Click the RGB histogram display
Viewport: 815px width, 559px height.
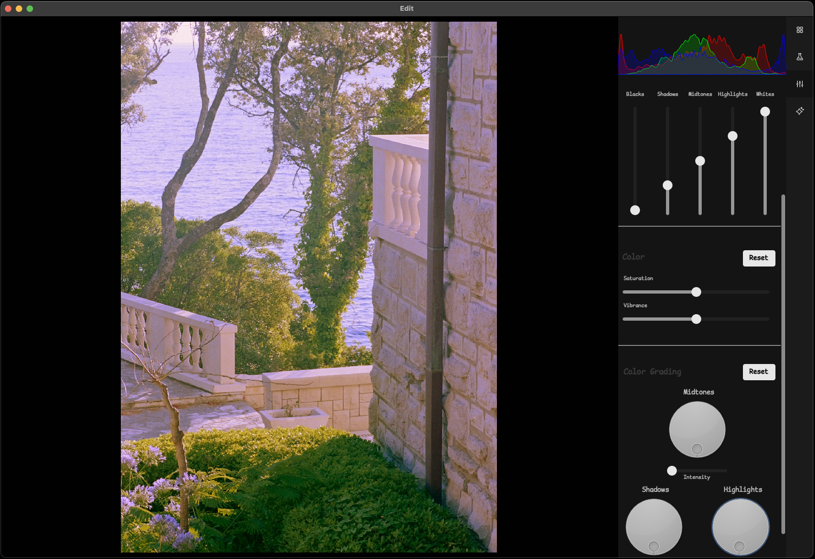(702, 54)
